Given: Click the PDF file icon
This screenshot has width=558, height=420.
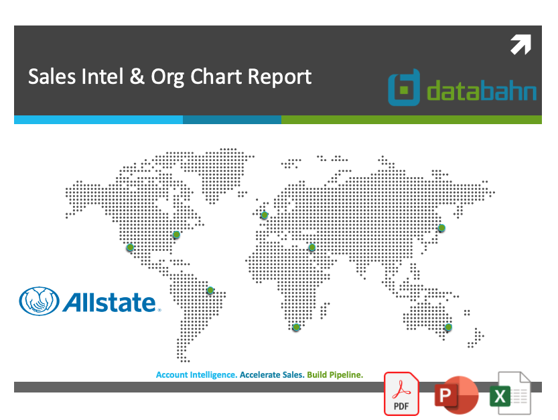Looking at the screenshot, I should click(x=401, y=394).
